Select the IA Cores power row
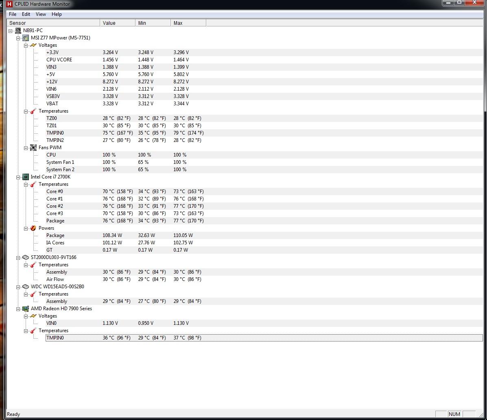This screenshot has height=420, width=487. tap(264, 243)
